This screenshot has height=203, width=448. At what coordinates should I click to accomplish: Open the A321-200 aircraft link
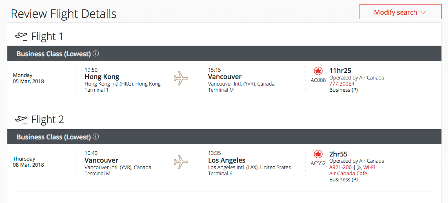click(x=341, y=167)
